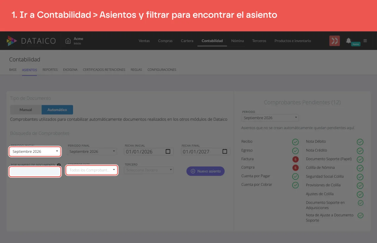The image size is (377, 243).
Task: Open the Comprobante dropdown
Action: point(92,170)
